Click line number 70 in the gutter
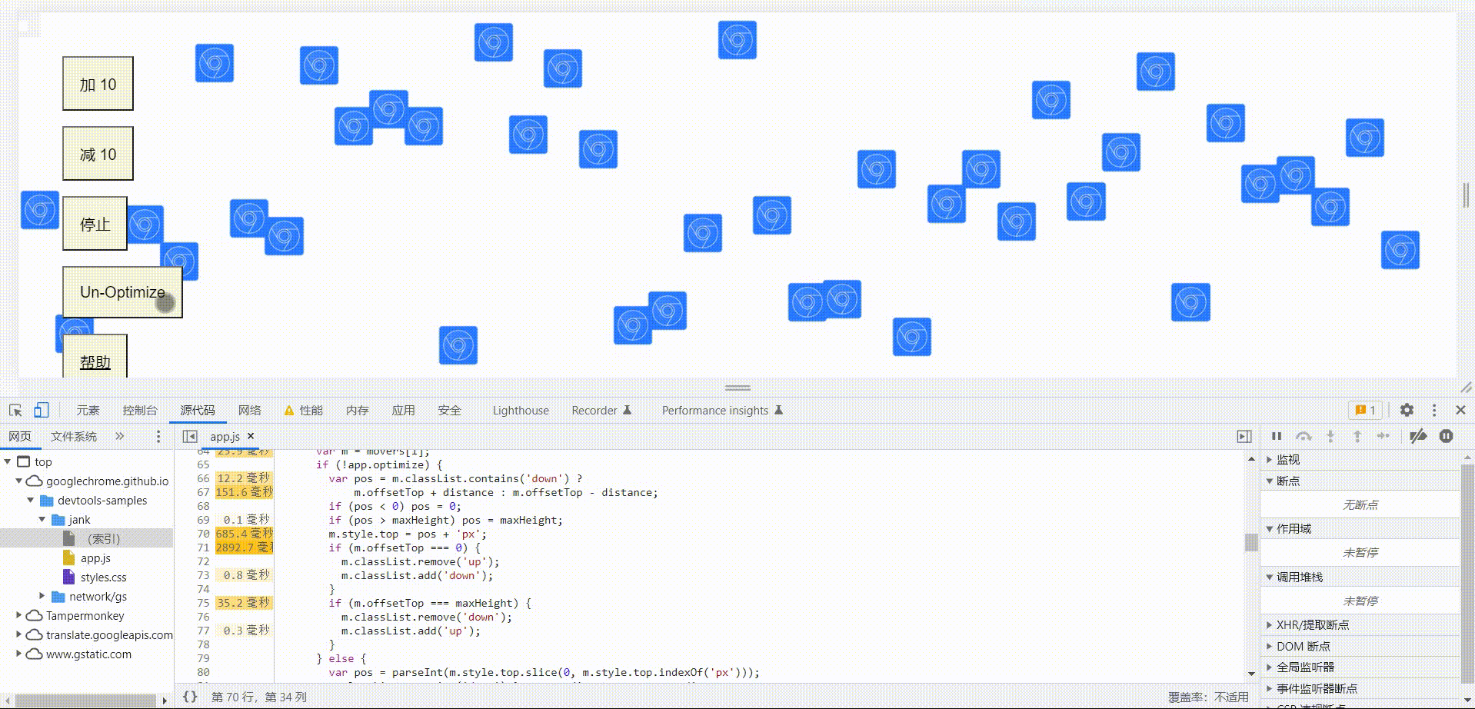 pyautogui.click(x=203, y=534)
